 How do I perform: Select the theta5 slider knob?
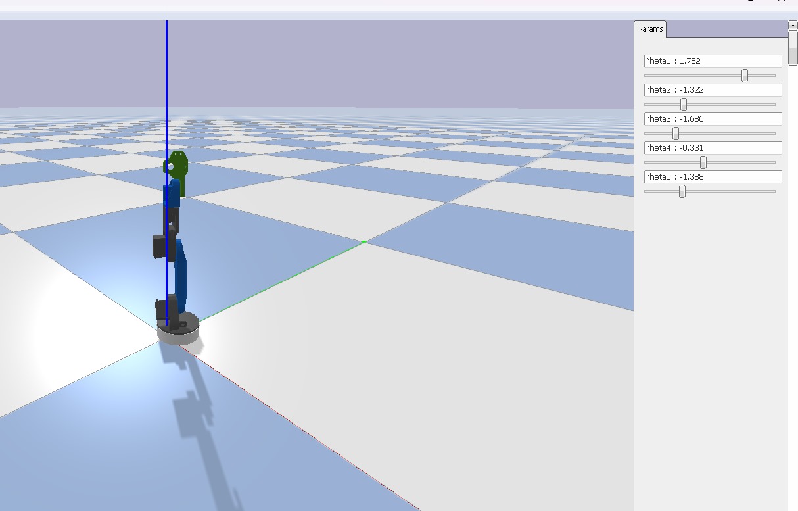coord(682,191)
